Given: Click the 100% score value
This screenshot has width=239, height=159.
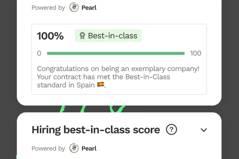Looking at the screenshot, I should (x=50, y=36).
